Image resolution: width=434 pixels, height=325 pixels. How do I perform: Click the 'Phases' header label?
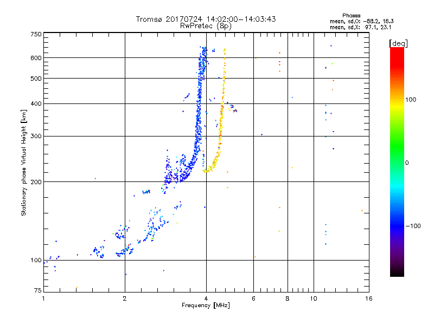[351, 16]
